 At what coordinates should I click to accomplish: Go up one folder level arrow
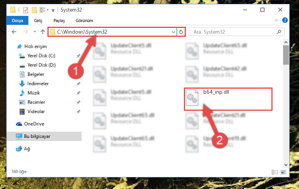click(x=43, y=32)
